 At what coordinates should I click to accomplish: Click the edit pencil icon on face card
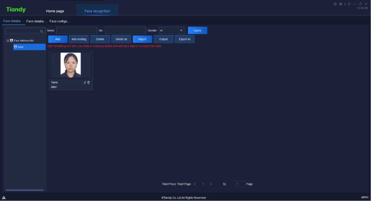(x=85, y=82)
